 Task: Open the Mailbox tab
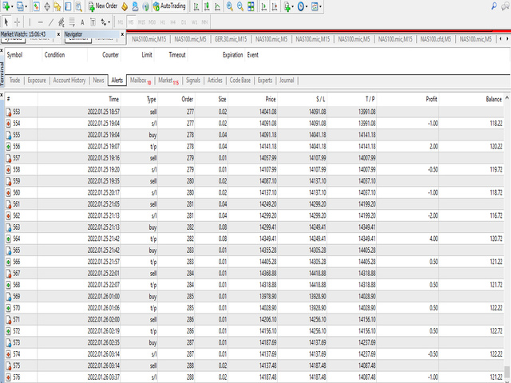tap(140, 81)
